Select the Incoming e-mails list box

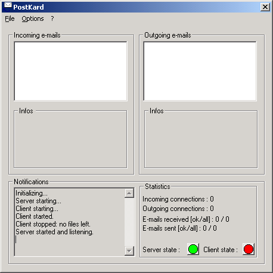click(x=70, y=71)
